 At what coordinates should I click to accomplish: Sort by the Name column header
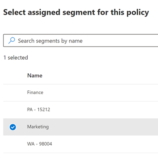(x=35, y=75)
